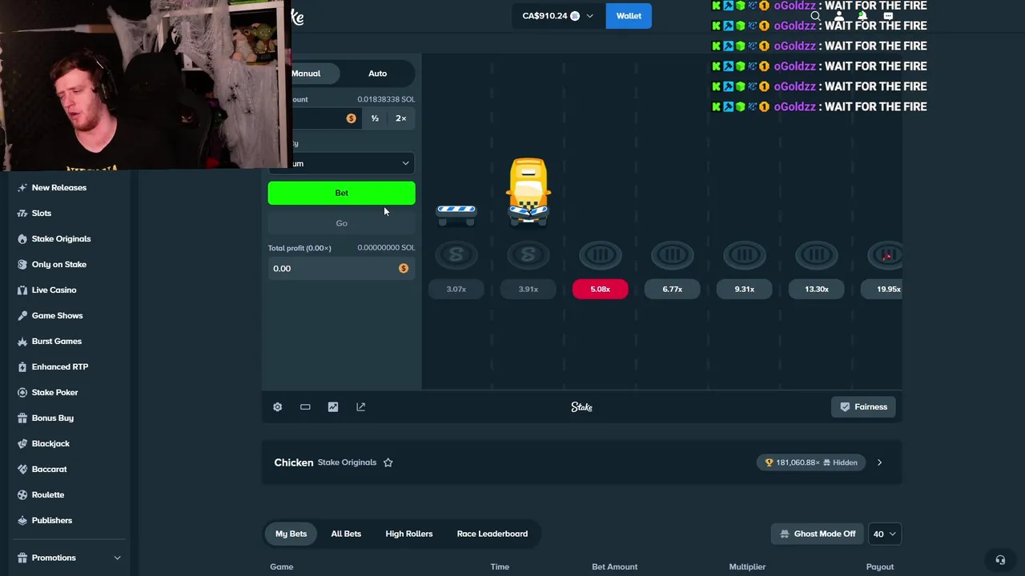
Task: Click the game popout icon
Action: pos(360,407)
